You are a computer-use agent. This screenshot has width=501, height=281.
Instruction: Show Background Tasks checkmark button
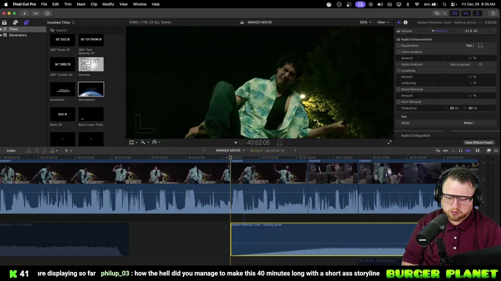click(x=47, y=13)
